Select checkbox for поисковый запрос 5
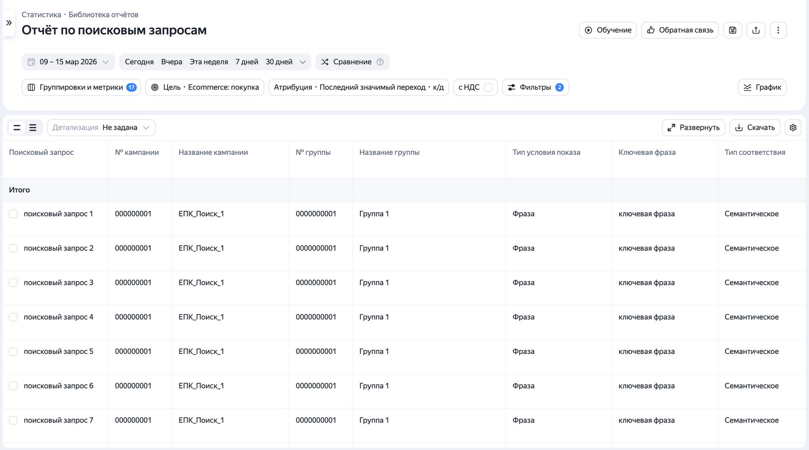The width and height of the screenshot is (809, 450). tap(13, 351)
